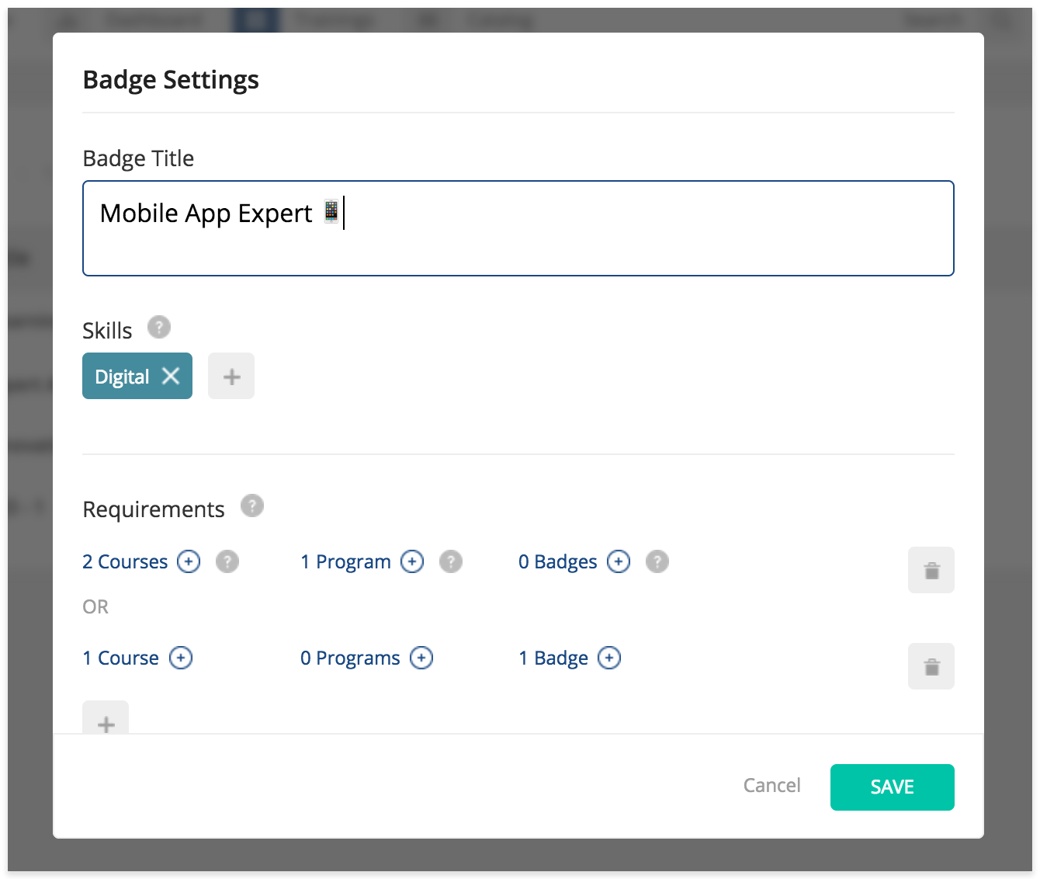Delete the first requirement row
Viewport: 1040px width, 879px height.
click(931, 571)
